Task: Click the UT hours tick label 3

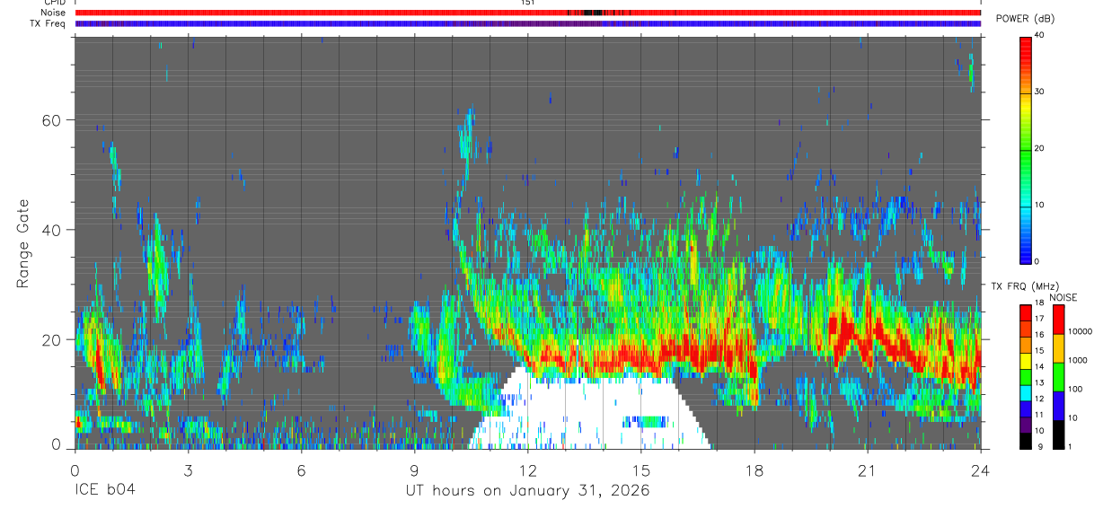Action: pos(188,470)
